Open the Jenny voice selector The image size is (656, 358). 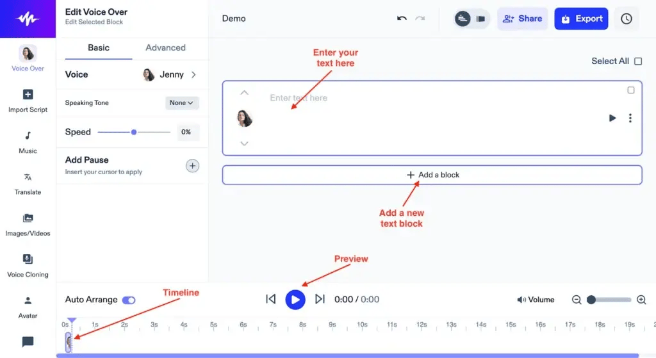click(x=170, y=75)
